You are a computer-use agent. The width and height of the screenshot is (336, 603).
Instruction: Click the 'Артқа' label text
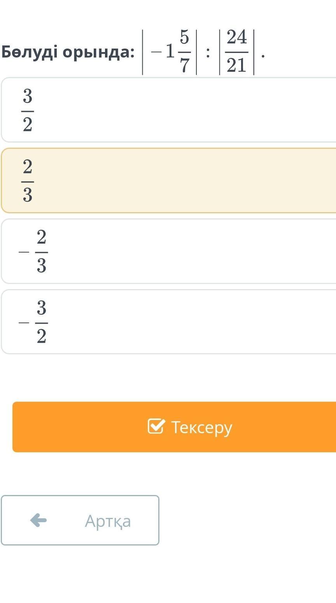[x=108, y=521]
